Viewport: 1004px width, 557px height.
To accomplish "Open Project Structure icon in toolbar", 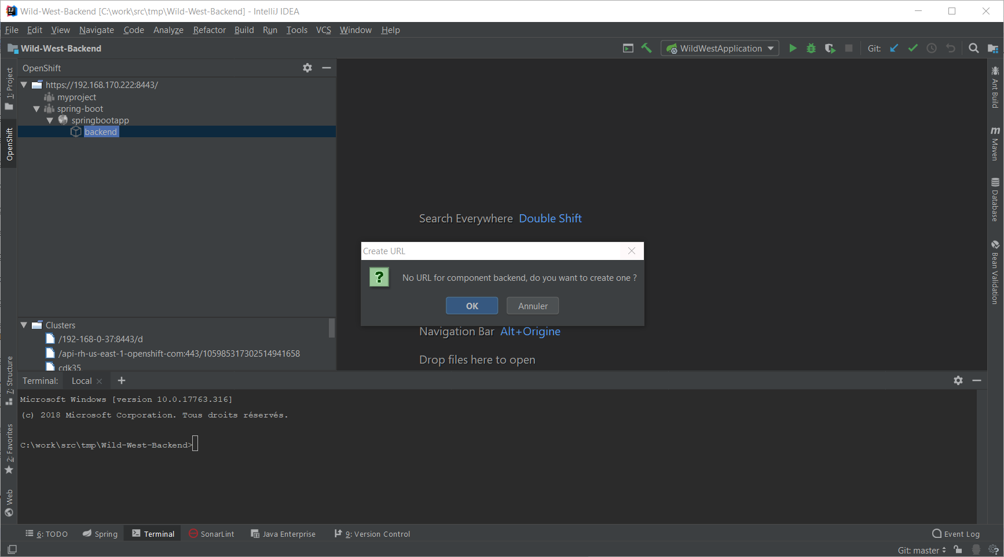I will click(x=993, y=49).
